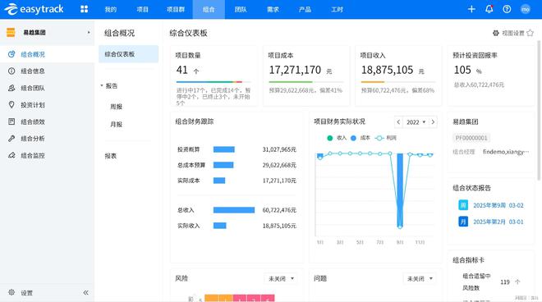The height and width of the screenshot is (302, 542).
Task: Toggle 成本 legend series in chart
Action: tap(361, 138)
